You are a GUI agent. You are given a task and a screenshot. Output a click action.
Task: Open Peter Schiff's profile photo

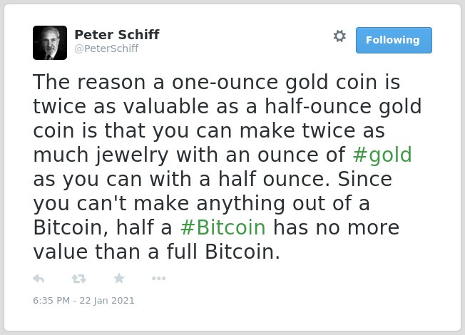pyautogui.click(x=50, y=43)
